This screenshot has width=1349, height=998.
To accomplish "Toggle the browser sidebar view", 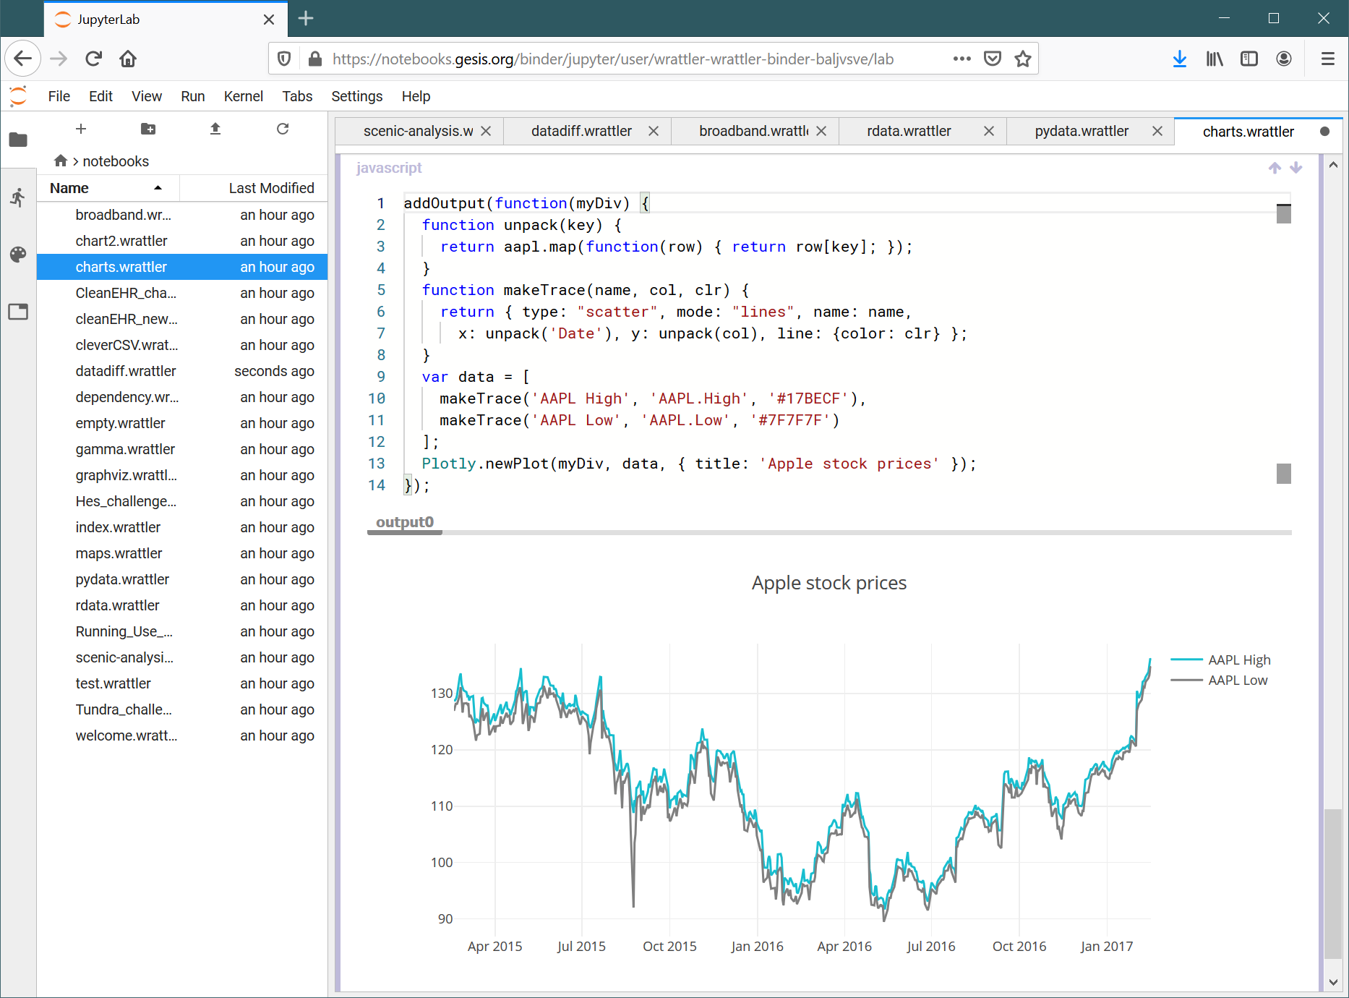I will coord(1249,59).
